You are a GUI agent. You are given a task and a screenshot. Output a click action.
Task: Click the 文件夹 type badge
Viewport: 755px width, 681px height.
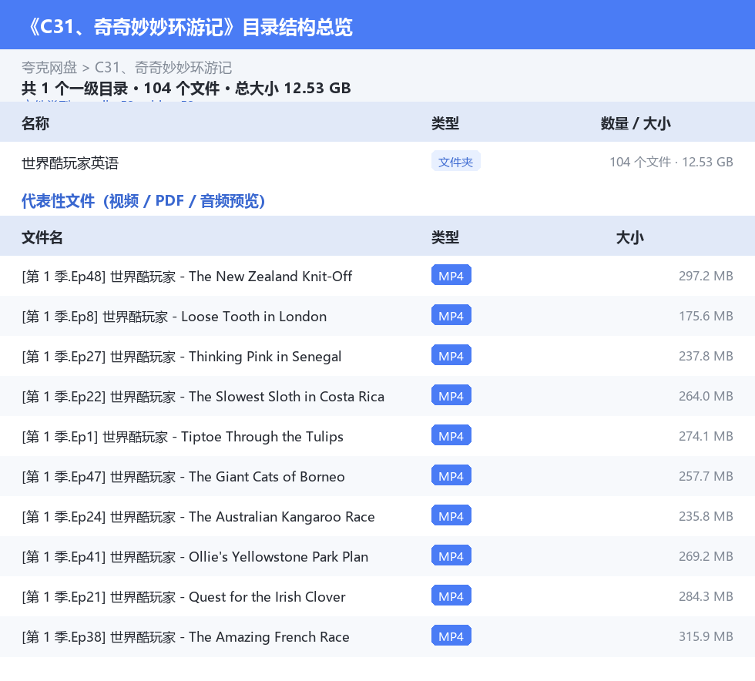point(455,162)
